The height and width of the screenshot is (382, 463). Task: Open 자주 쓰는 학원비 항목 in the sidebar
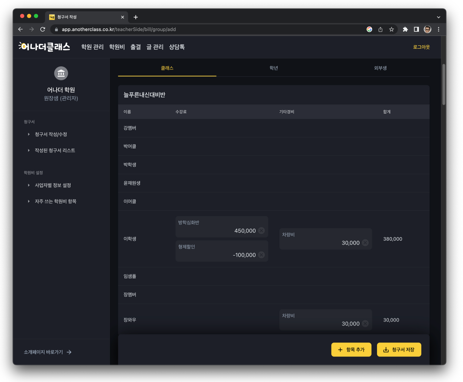point(55,201)
